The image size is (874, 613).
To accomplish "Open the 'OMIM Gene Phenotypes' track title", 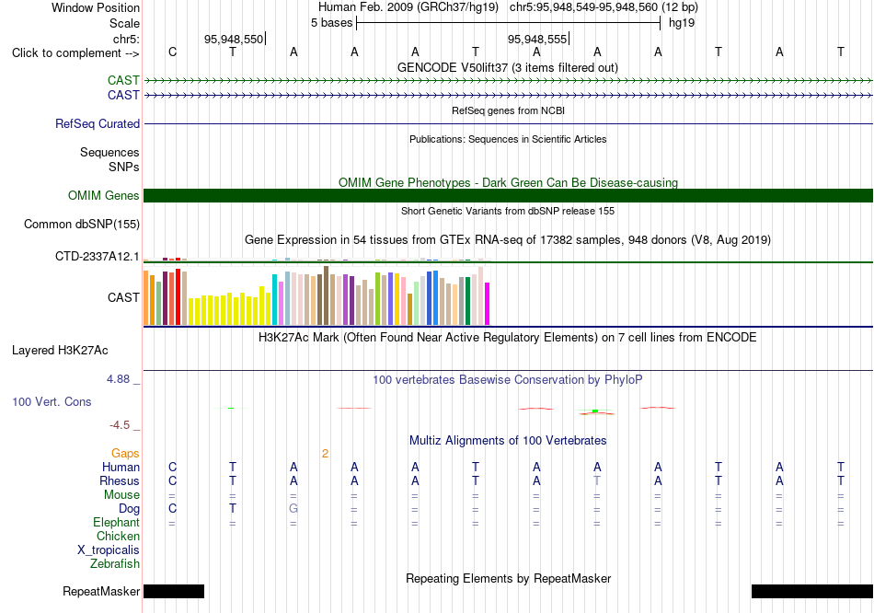I will click(508, 182).
